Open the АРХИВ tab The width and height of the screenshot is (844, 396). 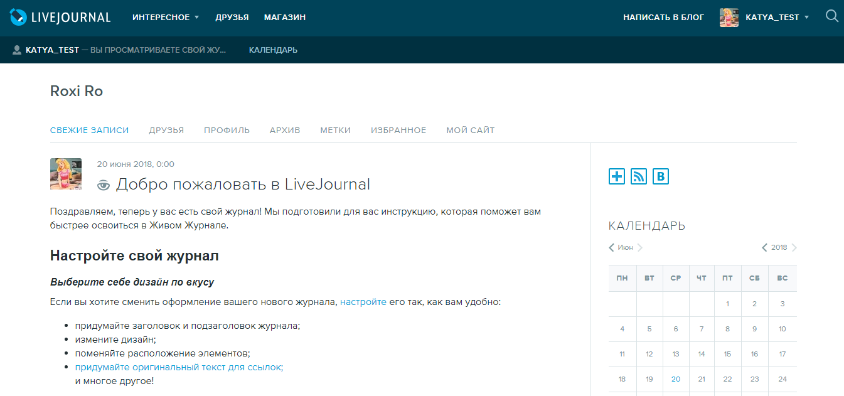284,130
